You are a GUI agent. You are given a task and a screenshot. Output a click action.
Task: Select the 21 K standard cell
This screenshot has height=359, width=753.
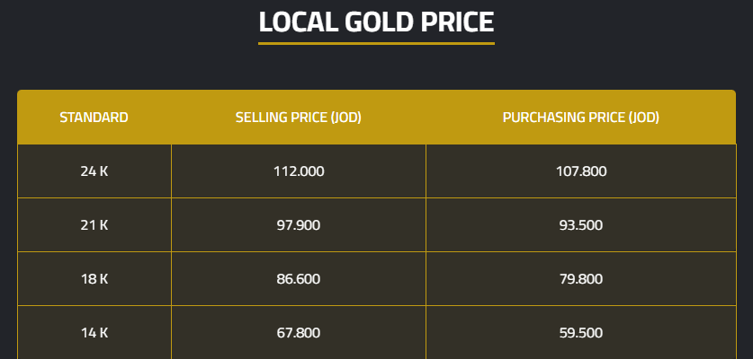94,225
